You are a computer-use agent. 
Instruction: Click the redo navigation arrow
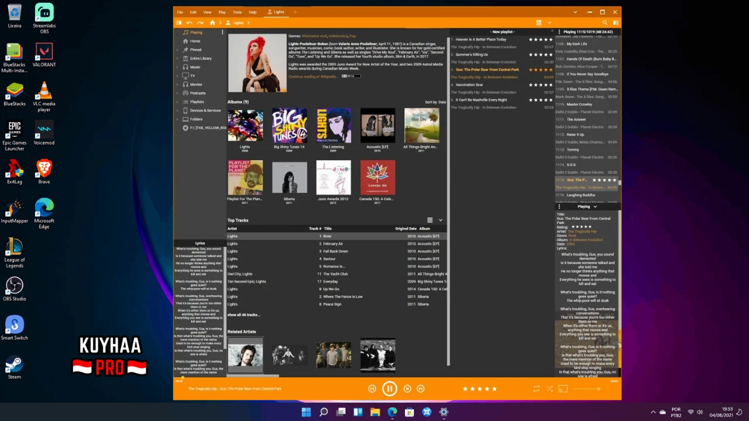200,23
